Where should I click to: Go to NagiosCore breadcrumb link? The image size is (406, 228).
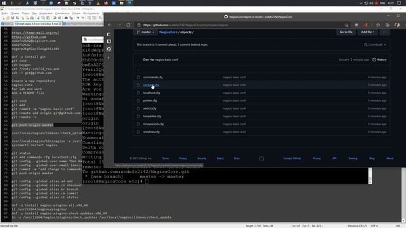click(168, 32)
